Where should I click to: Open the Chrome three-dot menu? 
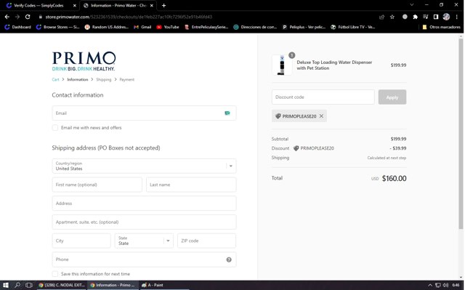coord(457,17)
